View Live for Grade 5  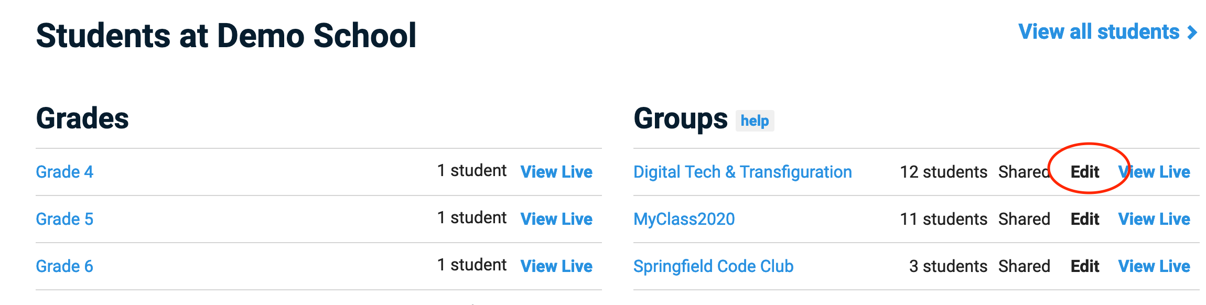tap(556, 219)
